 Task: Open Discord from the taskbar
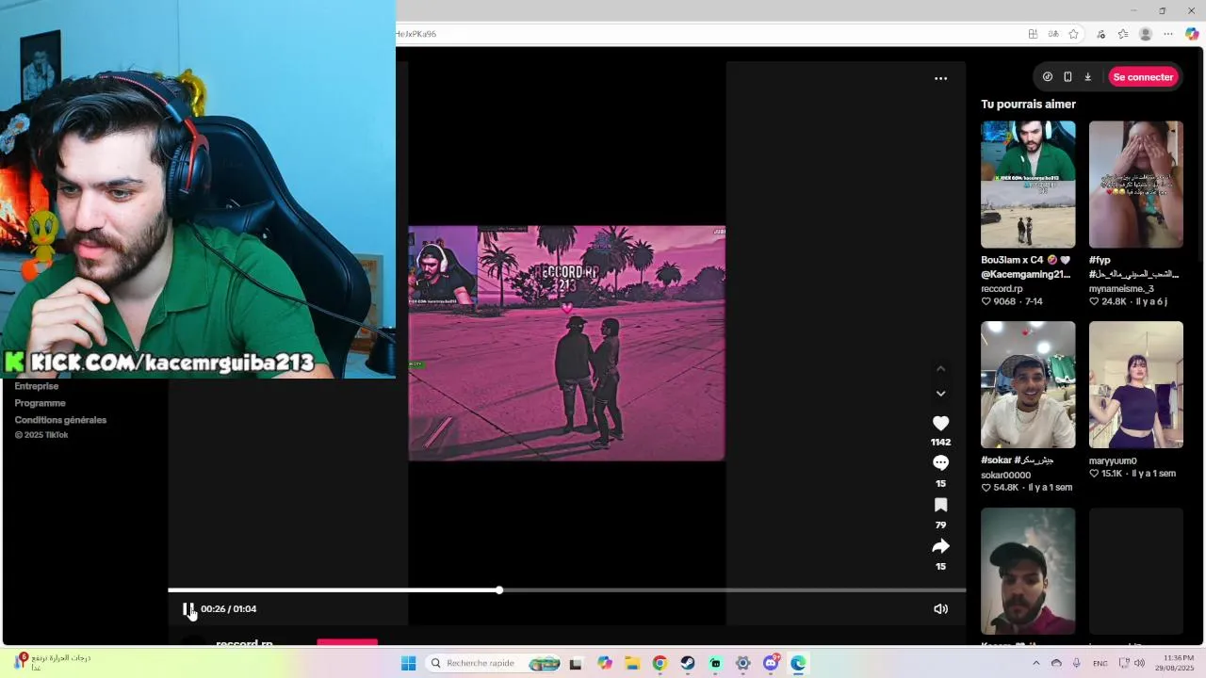(771, 663)
